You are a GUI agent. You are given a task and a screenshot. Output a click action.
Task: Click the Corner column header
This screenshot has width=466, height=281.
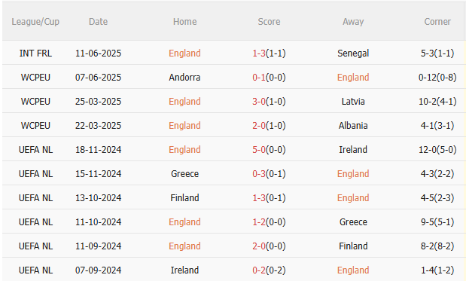click(x=437, y=22)
